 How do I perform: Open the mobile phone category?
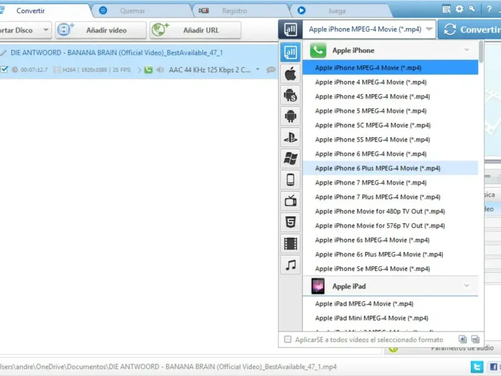(291, 180)
